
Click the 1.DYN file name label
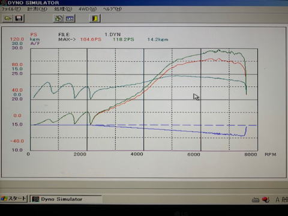(x=113, y=34)
